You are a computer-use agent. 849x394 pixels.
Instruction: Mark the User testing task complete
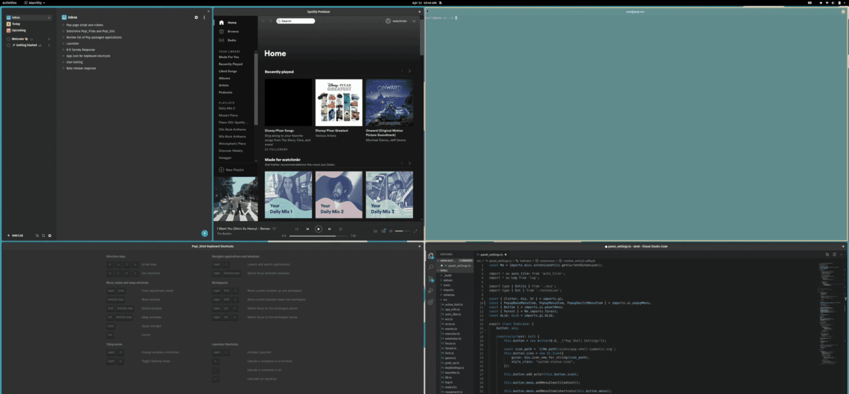point(64,62)
